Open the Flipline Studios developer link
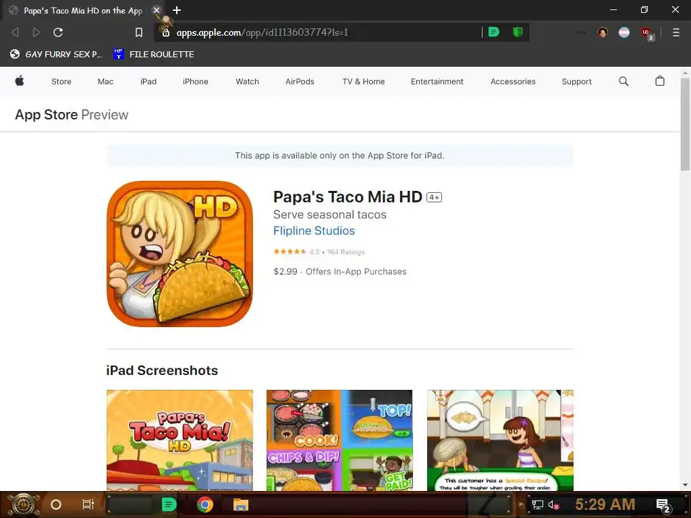 tap(314, 231)
